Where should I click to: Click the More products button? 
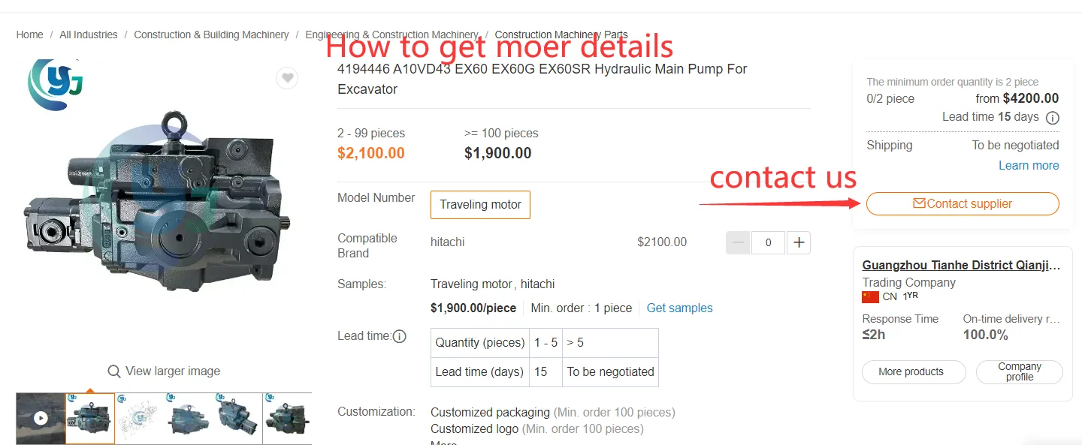pyautogui.click(x=911, y=371)
